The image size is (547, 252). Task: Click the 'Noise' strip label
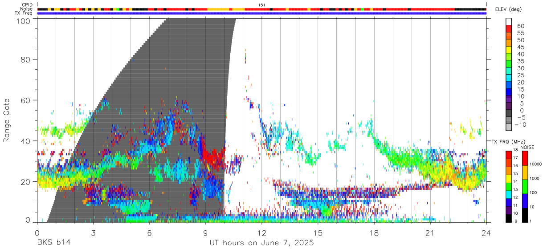coord(27,9)
